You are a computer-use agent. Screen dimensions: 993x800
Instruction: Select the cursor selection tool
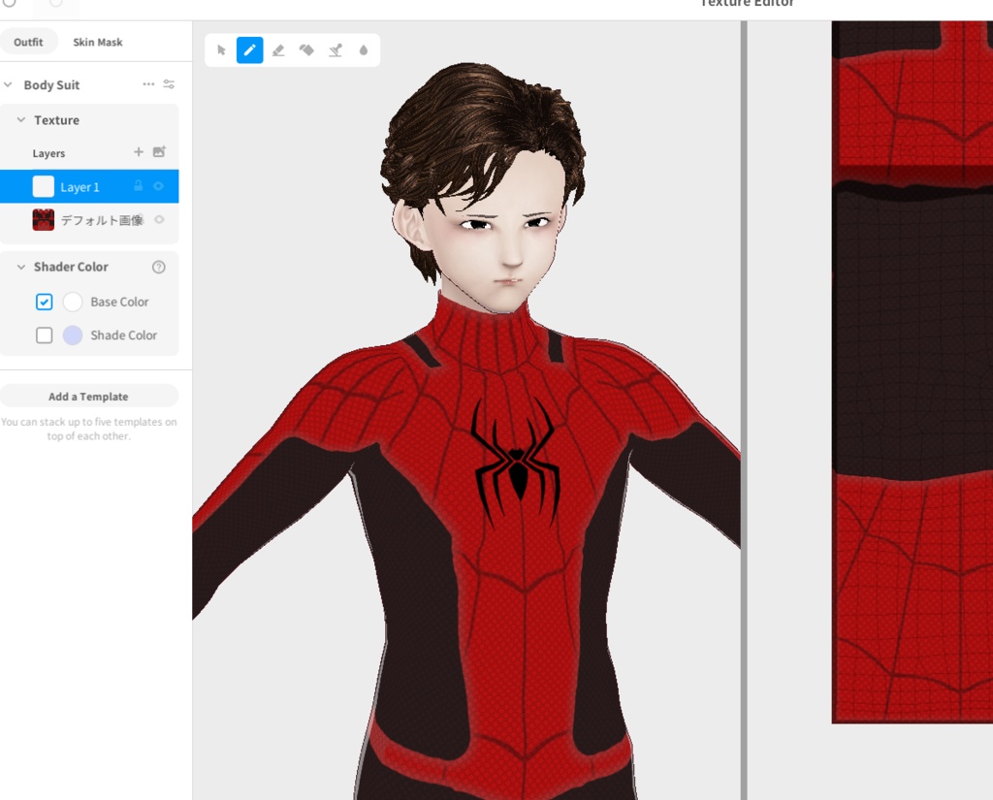221,50
